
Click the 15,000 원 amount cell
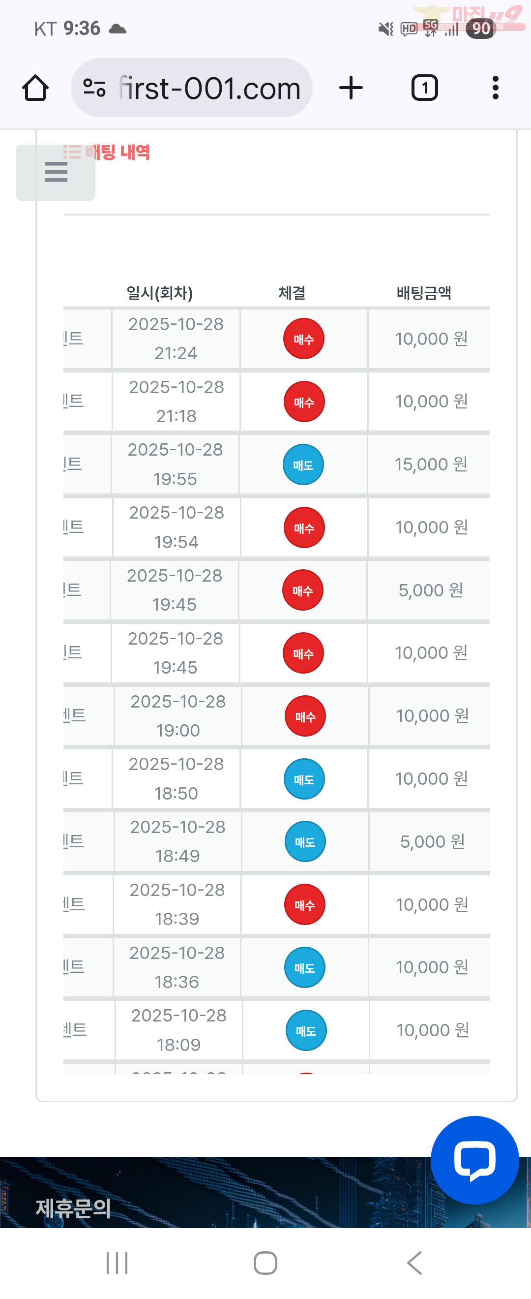(x=431, y=464)
